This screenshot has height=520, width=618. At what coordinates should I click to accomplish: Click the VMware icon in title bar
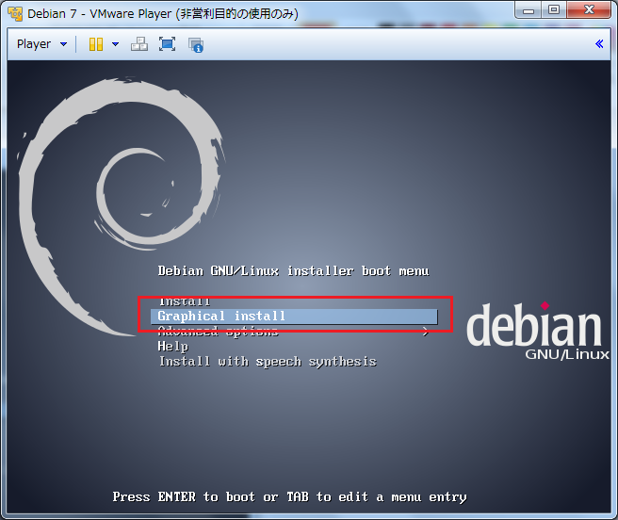[14, 13]
